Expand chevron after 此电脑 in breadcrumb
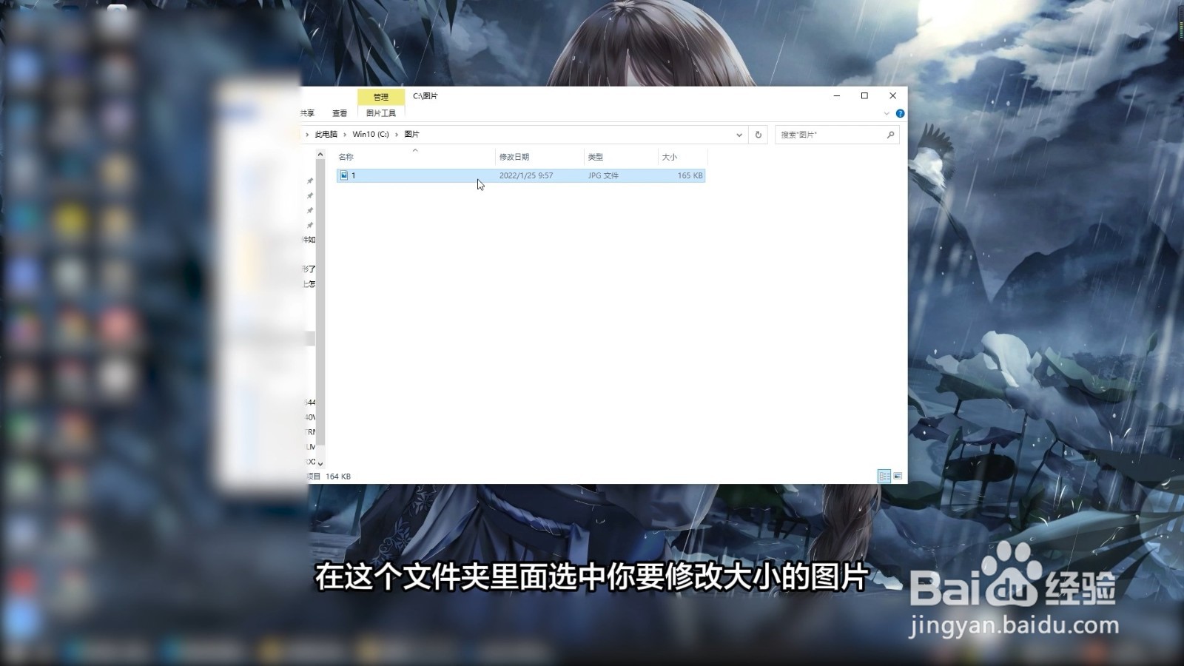The width and height of the screenshot is (1184, 666). pos(345,135)
